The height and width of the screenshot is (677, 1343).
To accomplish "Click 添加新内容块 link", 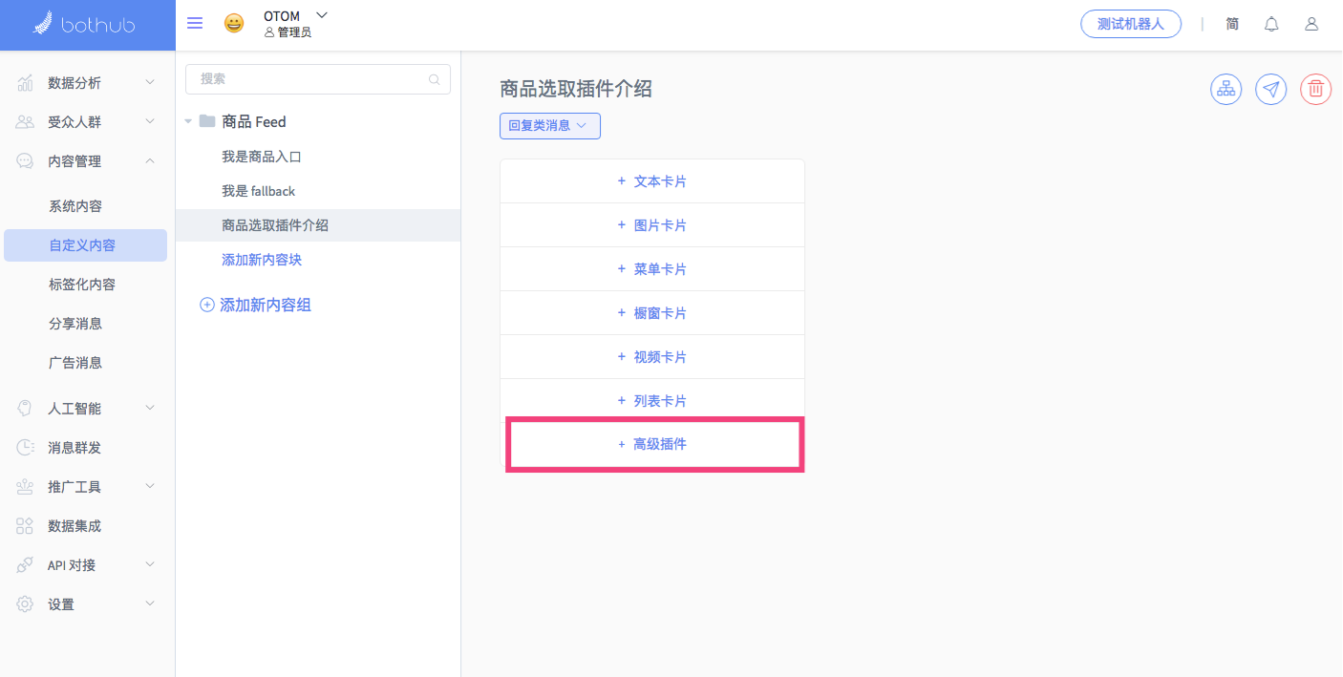I will (x=262, y=260).
